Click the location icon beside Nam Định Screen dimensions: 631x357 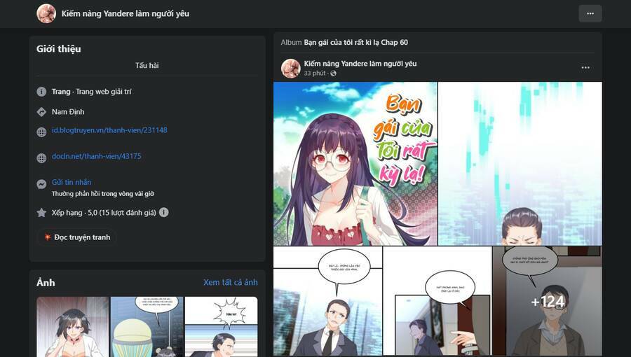coord(41,112)
